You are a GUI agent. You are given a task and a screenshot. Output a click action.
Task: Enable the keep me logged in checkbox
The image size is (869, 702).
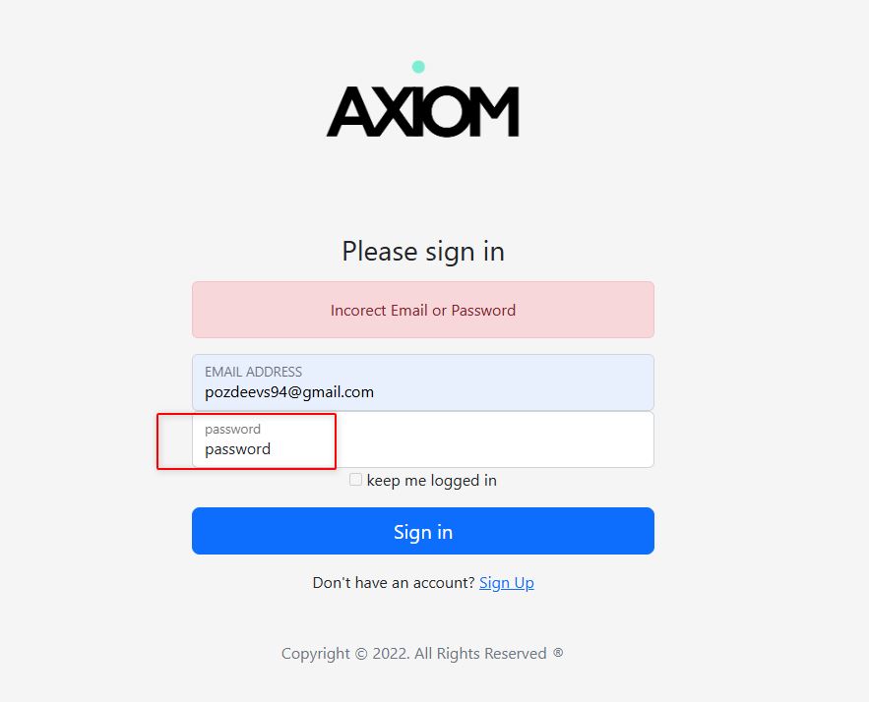355,480
